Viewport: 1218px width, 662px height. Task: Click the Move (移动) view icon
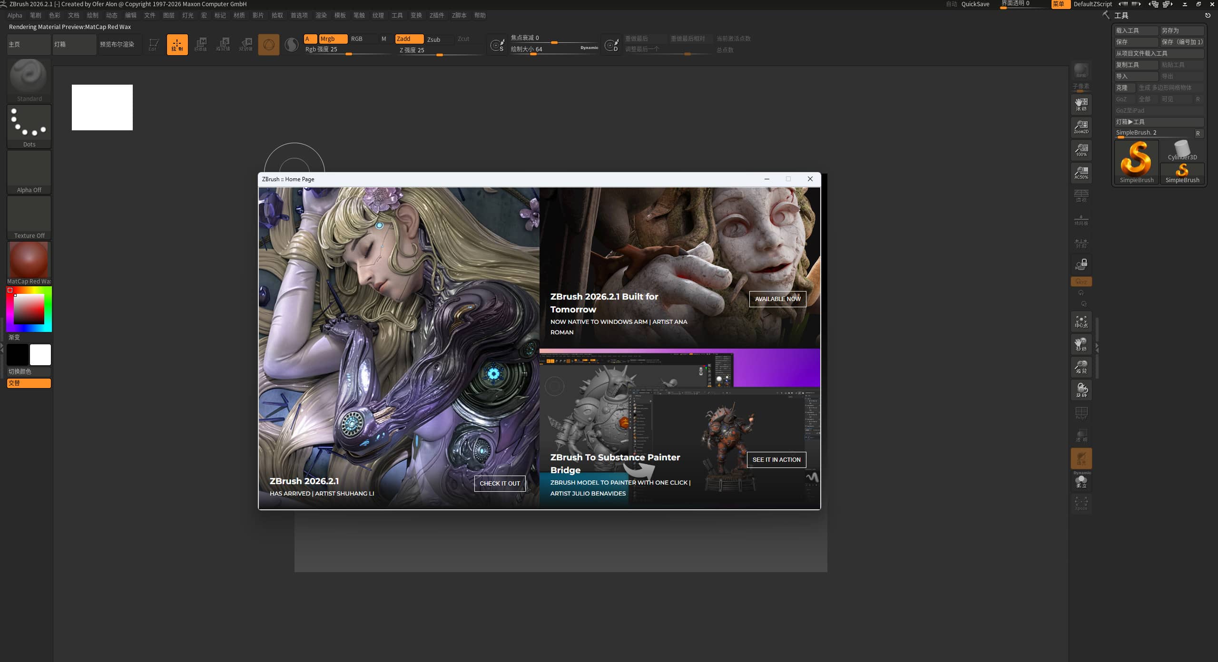[x=1081, y=344]
